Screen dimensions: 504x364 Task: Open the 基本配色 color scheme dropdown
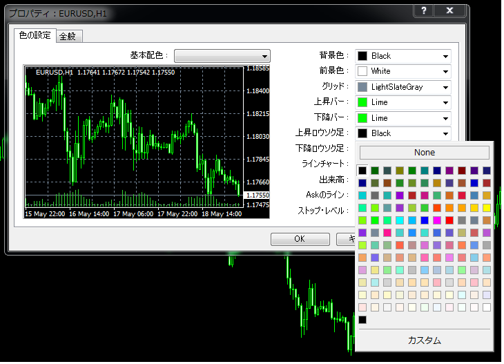pos(222,56)
